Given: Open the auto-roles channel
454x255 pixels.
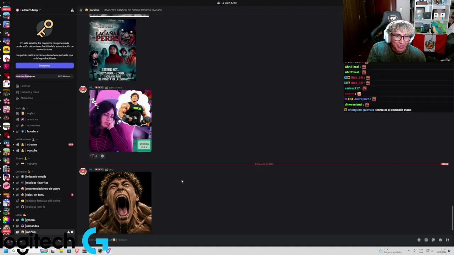Looking at the screenshot, I should [x=44, y=125].
